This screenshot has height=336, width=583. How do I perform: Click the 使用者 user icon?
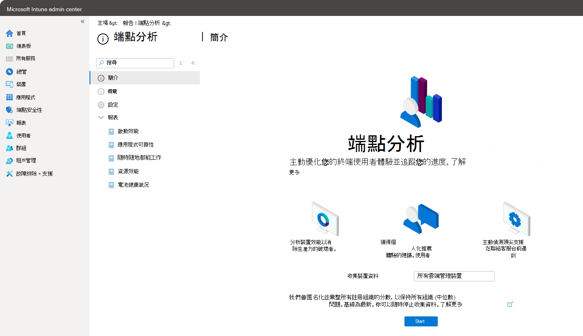click(10, 135)
